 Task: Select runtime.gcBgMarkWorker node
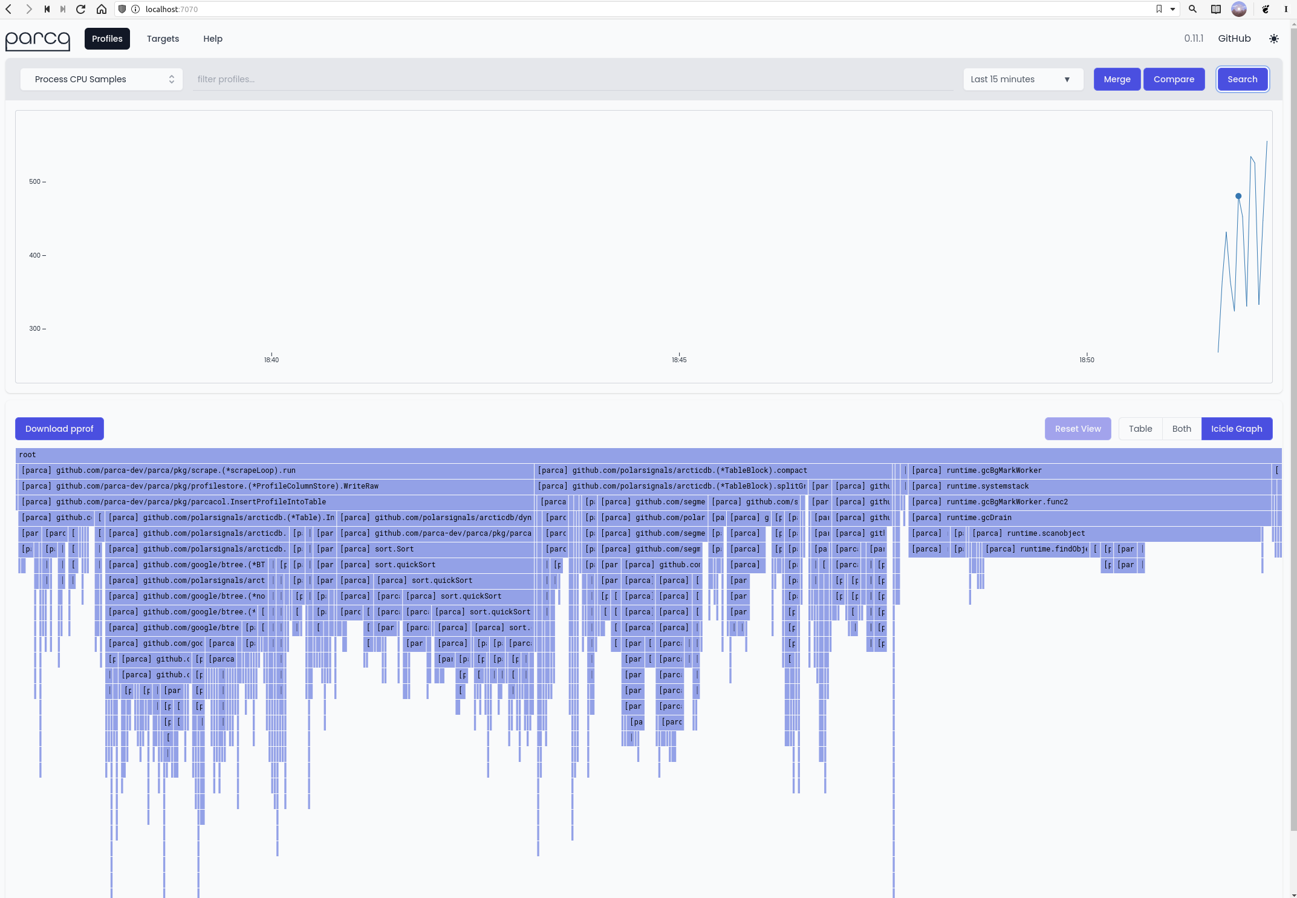[1090, 470]
